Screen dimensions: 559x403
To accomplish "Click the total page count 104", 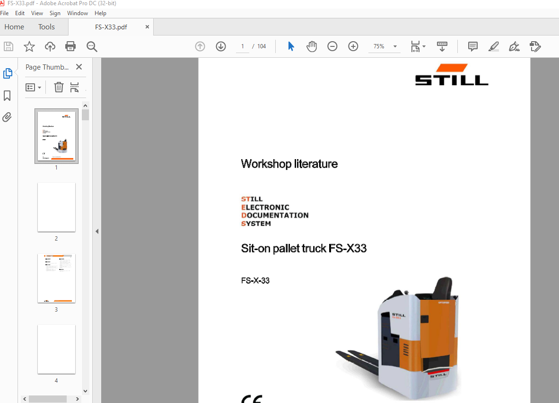I will (262, 46).
